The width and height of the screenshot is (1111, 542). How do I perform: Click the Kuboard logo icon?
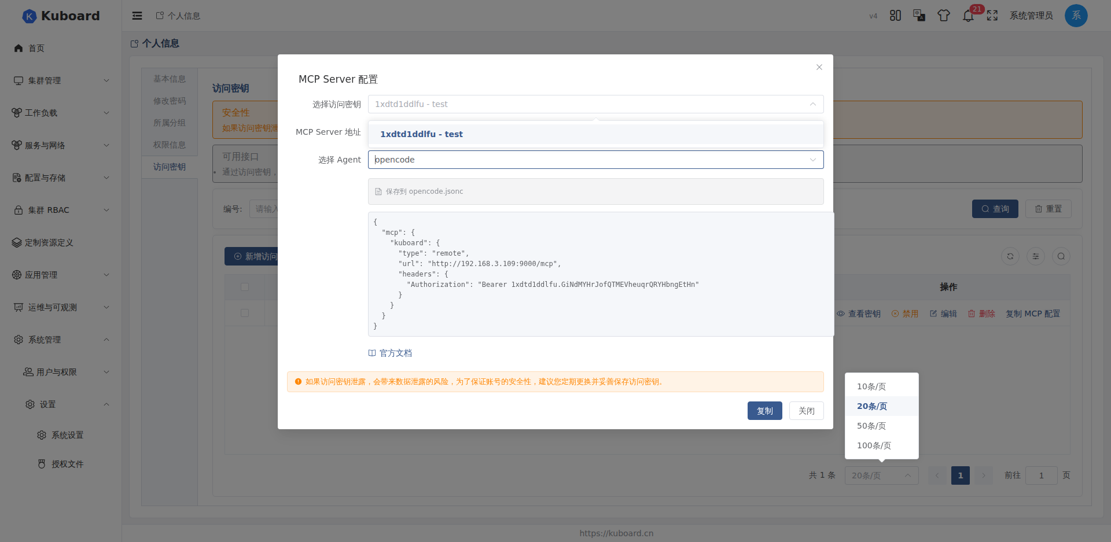pos(29,16)
